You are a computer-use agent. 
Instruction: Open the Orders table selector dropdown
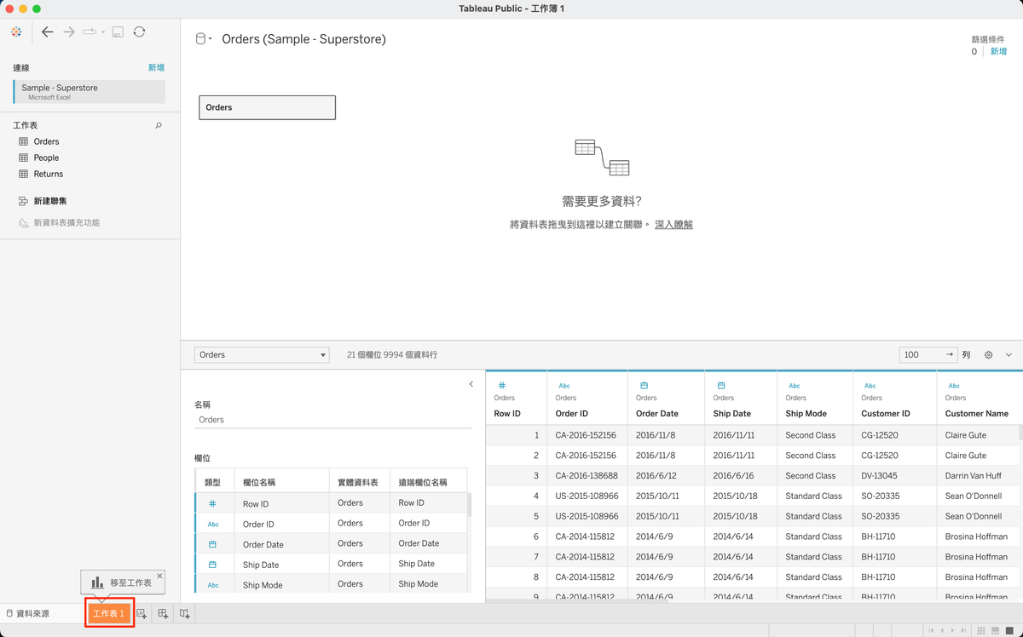(262, 354)
